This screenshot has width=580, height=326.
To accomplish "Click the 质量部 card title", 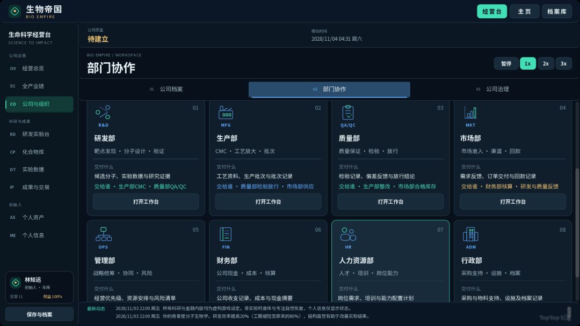I will [349, 138].
